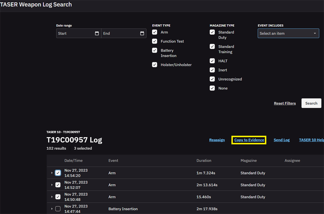Toggle the Unrecognized magazine checkbox
The height and width of the screenshot is (214, 324).
click(212, 79)
